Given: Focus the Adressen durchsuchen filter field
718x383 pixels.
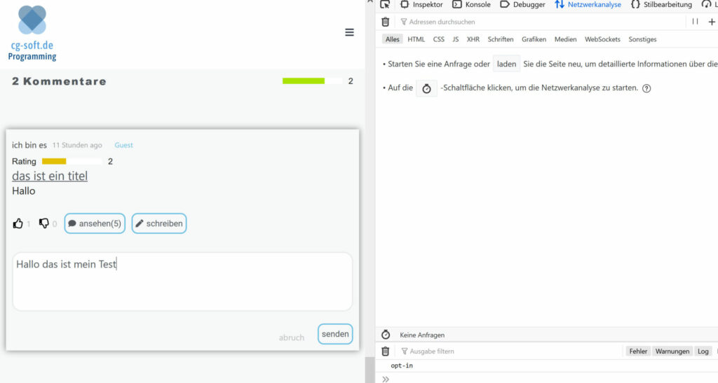Looking at the screenshot, I should pos(541,22).
